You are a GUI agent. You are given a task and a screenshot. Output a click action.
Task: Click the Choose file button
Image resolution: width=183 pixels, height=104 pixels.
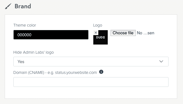click(123, 33)
